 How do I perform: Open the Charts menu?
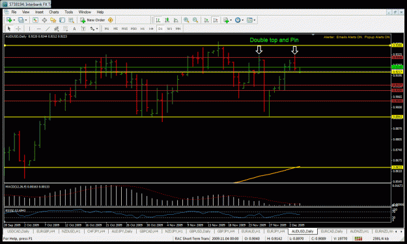[x=54, y=12]
